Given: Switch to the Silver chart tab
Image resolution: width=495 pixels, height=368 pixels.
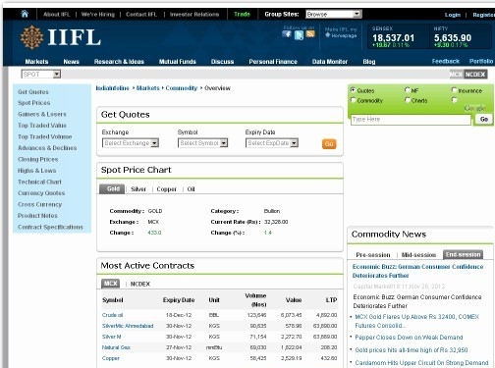Looking at the screenshot, I should pyautogui.click(x=138, y=189).
